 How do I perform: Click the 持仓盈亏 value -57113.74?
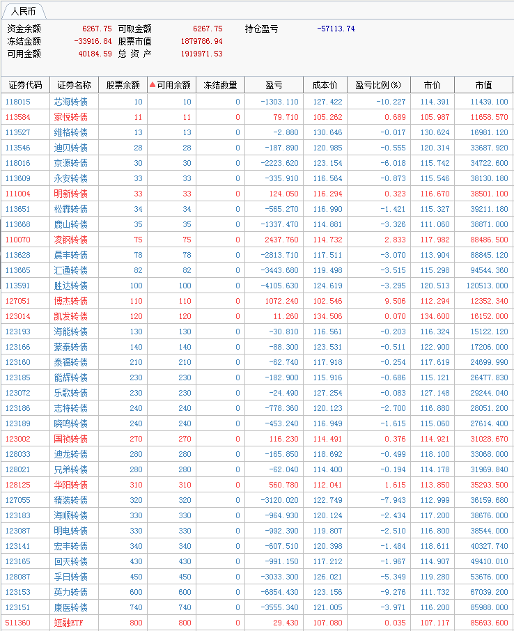[336, 29]
